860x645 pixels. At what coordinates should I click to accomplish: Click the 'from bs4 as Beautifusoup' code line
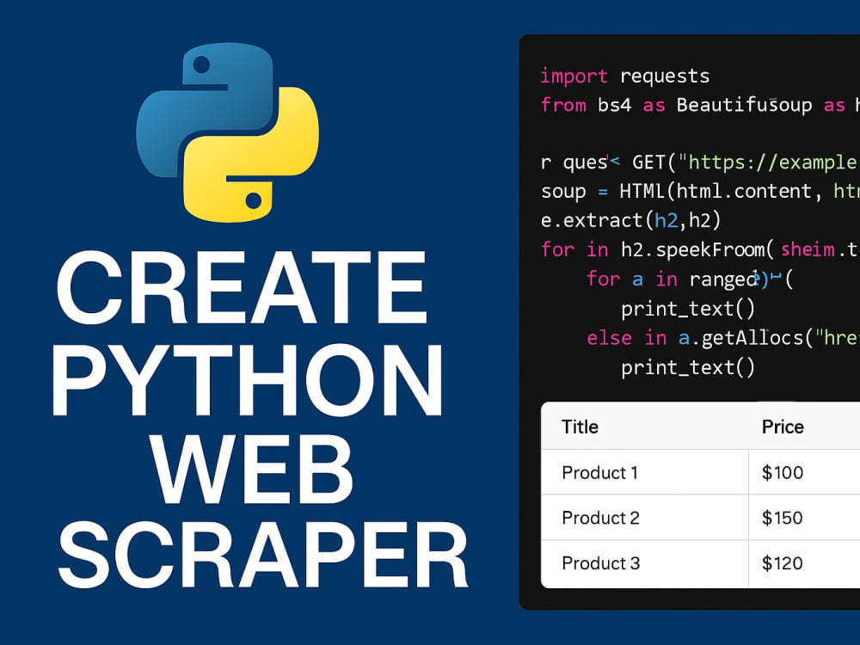point(700,105)
